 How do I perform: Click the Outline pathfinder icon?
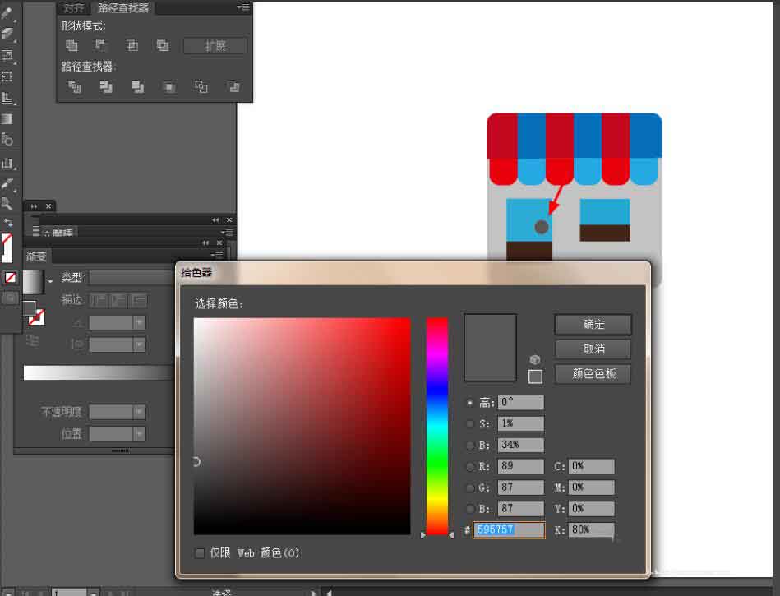click(x=201, y=87)
